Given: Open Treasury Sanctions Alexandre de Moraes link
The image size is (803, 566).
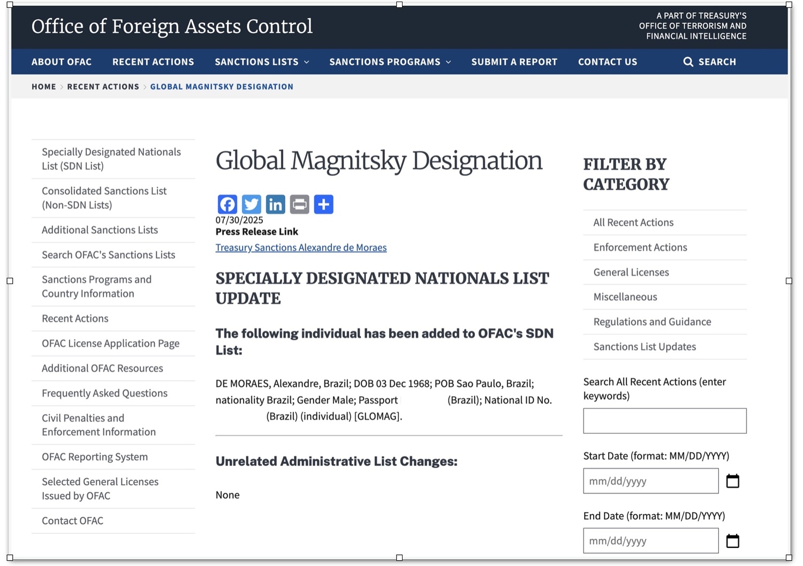Looking at the screenshot, I should [301, 248].
